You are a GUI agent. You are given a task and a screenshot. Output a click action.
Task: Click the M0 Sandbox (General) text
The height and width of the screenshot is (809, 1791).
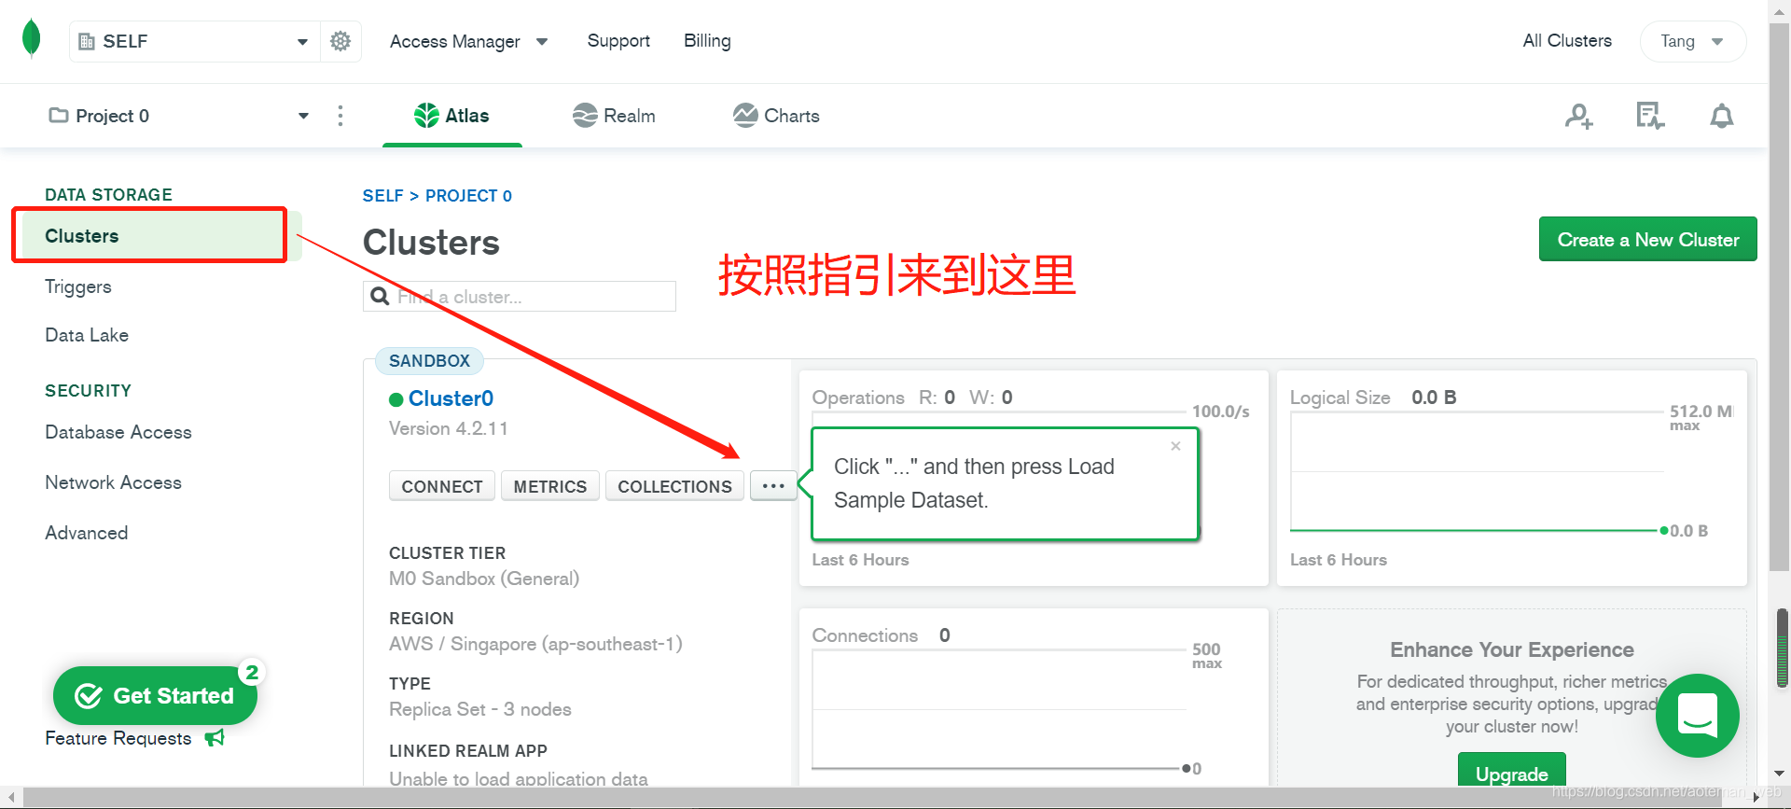[484, 579]
